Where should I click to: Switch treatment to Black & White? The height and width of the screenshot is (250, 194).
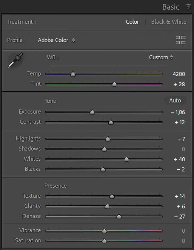(x=168, y=22)
